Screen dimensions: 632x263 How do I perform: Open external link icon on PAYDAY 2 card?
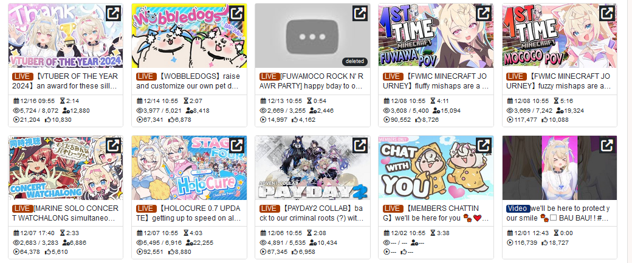pos(360,145)
